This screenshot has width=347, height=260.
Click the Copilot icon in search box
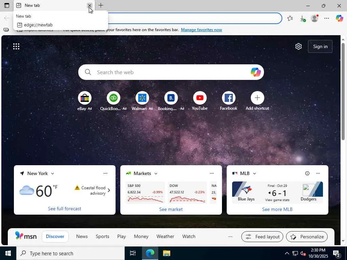[x=256, y=72]
